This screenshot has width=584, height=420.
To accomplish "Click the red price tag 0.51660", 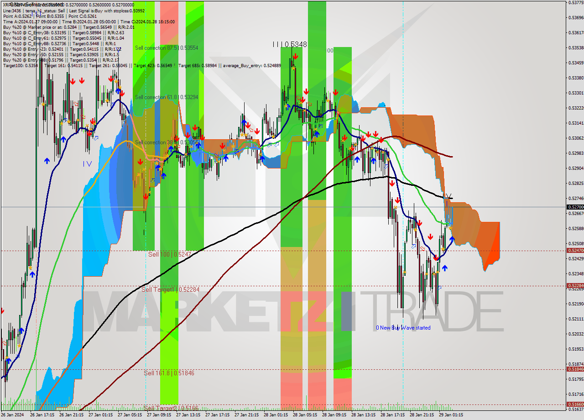I will tap(575, 404).
